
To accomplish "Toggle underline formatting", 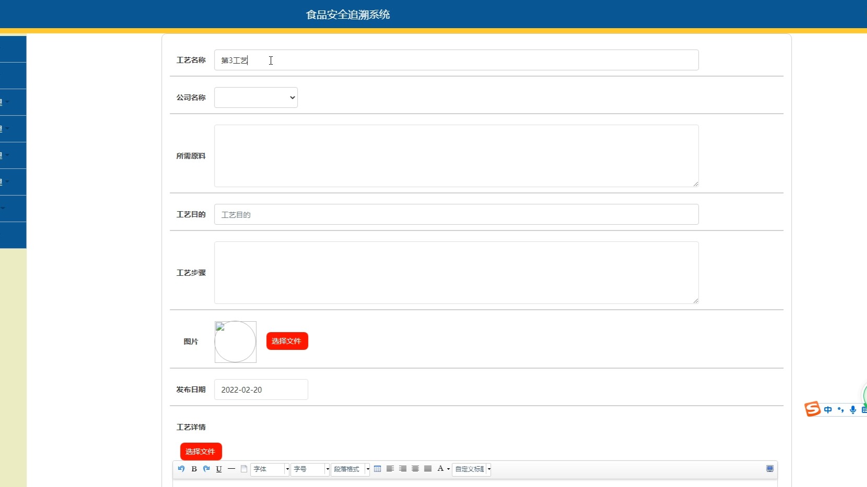I will click(219, 468).
